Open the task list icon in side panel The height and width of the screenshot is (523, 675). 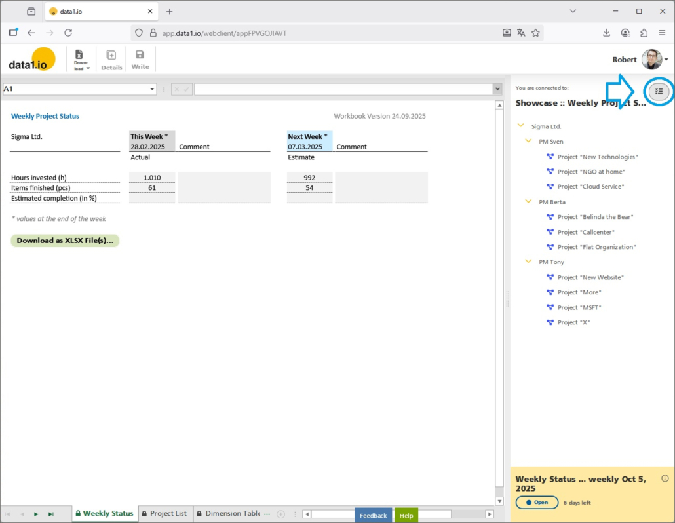659,92
